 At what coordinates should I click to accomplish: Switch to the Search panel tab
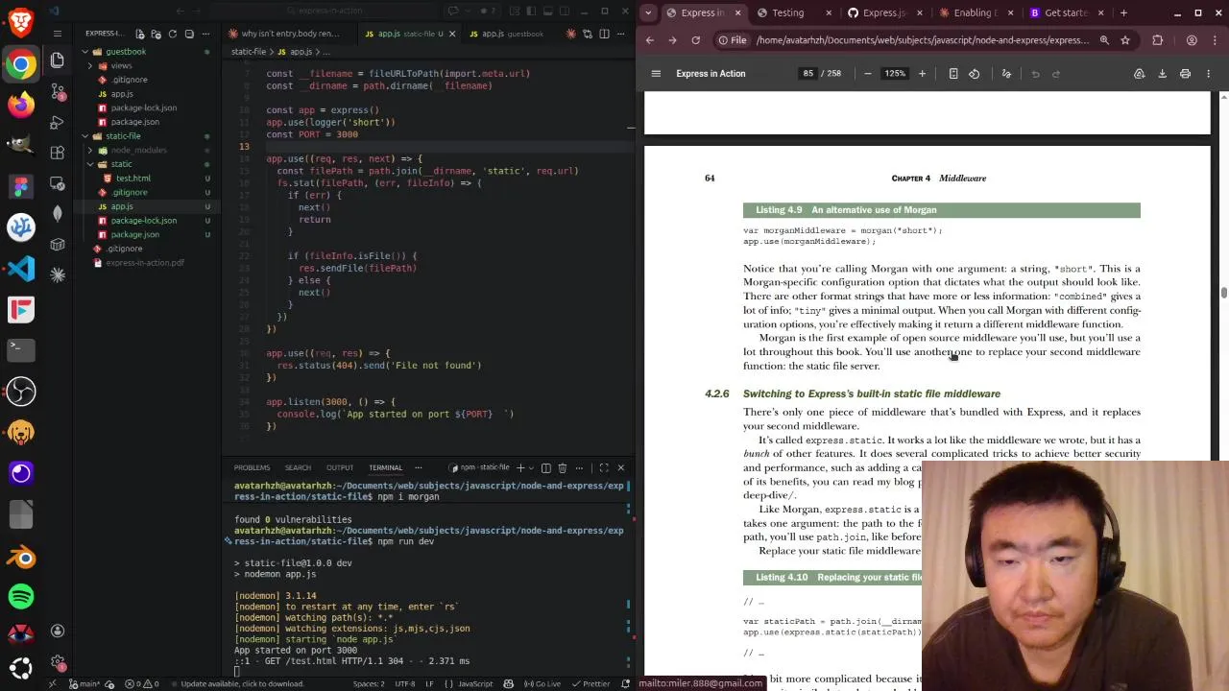point(298,467)
